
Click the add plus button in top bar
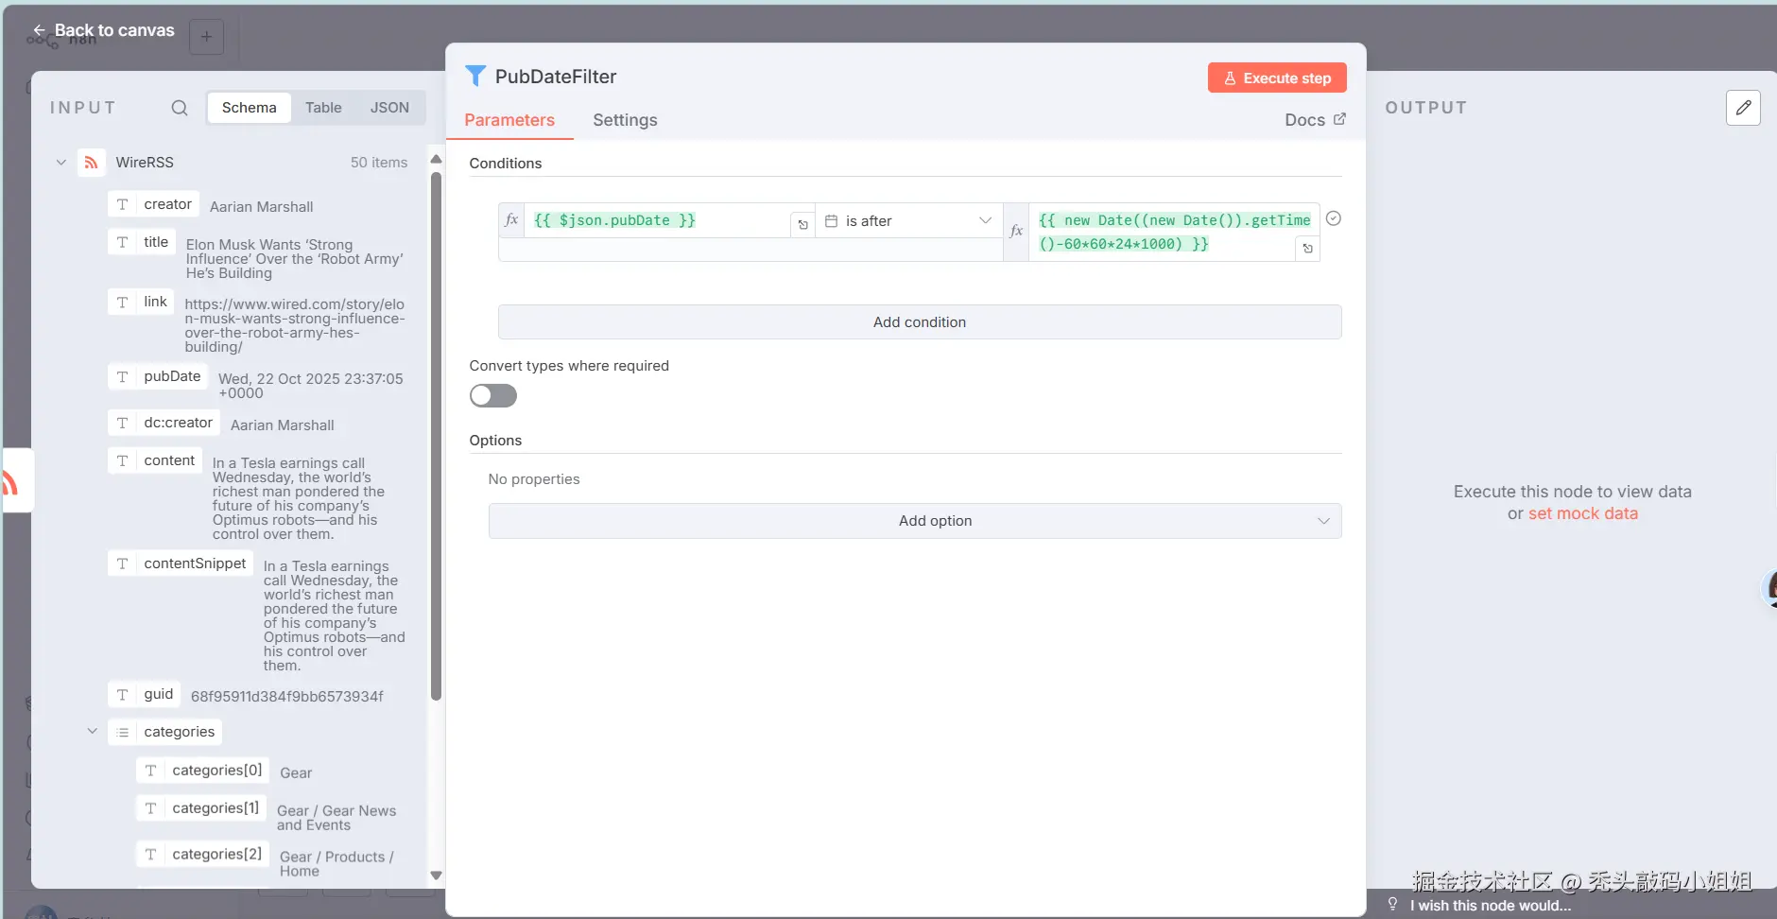pyautogui.click(x=206, y=37)
